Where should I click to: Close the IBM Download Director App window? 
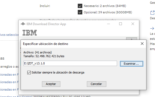coord(133,24)
